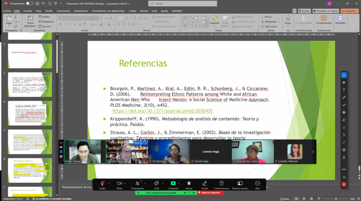361x201 pixels.
Task: Switch to the Animaciones tab
Action: click(x=81, y=11)
